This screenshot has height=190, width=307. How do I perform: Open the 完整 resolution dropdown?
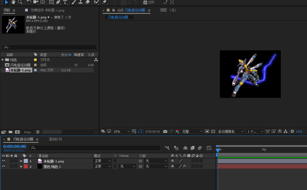tap(192, 131)
